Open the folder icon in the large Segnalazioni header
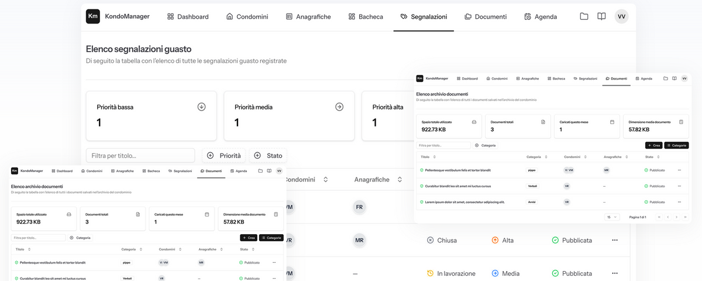702x281 pixels. coord(584,16)
